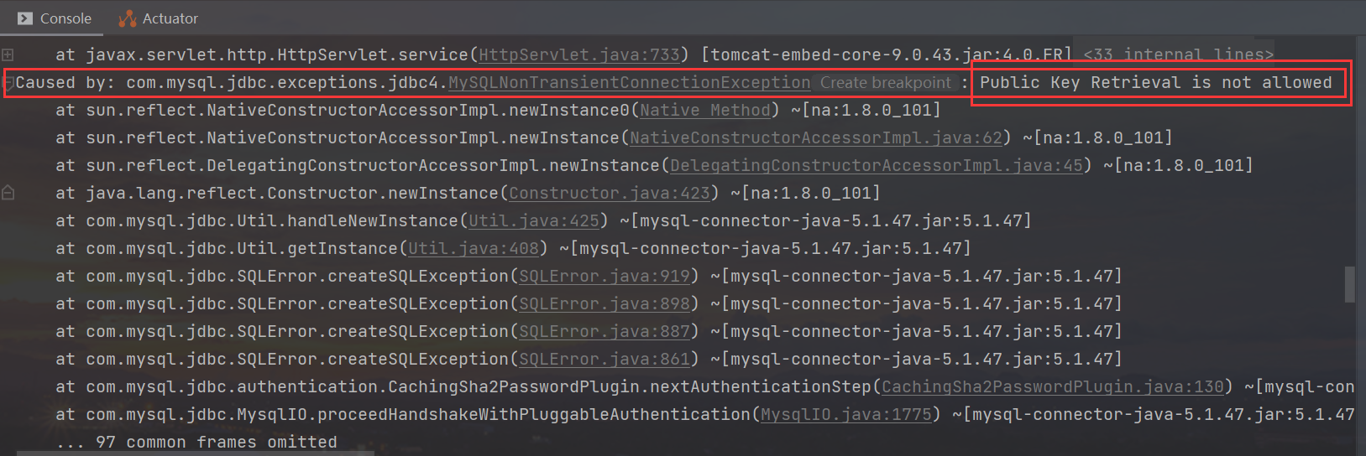Expand folded lines at HttpServlet.service row
This screenshot has height=456, width=1366.
[8, 54]
